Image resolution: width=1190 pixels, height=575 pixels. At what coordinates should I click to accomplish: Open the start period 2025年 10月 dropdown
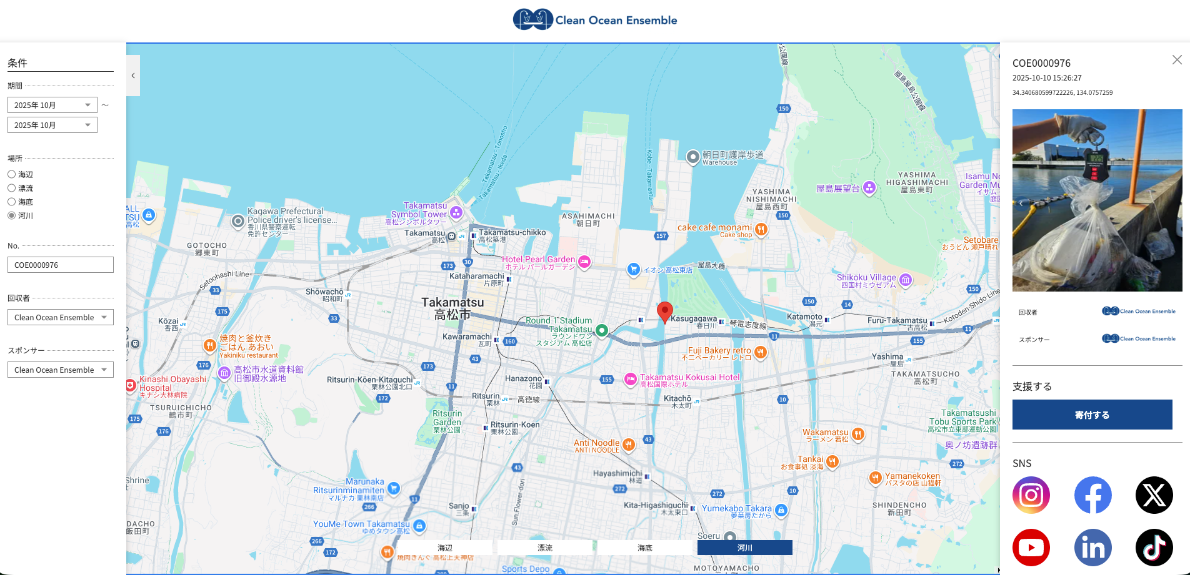(x=52, y=105)
